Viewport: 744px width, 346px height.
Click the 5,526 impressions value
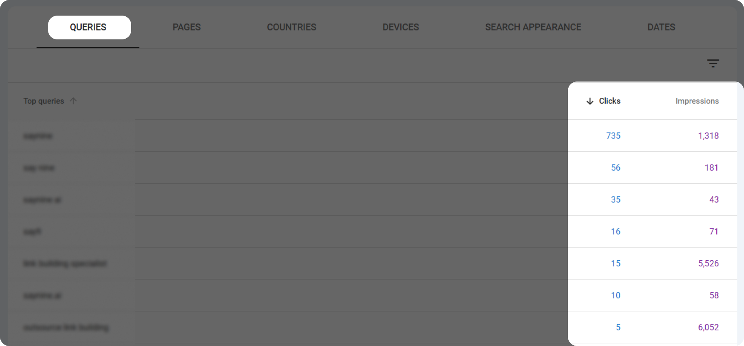click(708, 263)
